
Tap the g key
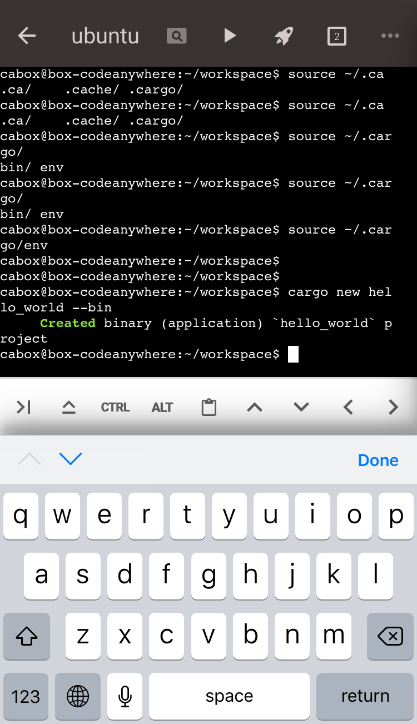[209, 576]
